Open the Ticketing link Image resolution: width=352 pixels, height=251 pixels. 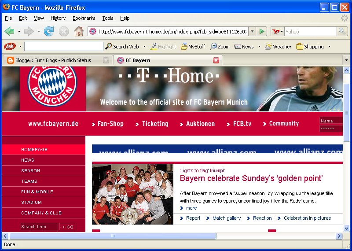click(x=152, y=124)
